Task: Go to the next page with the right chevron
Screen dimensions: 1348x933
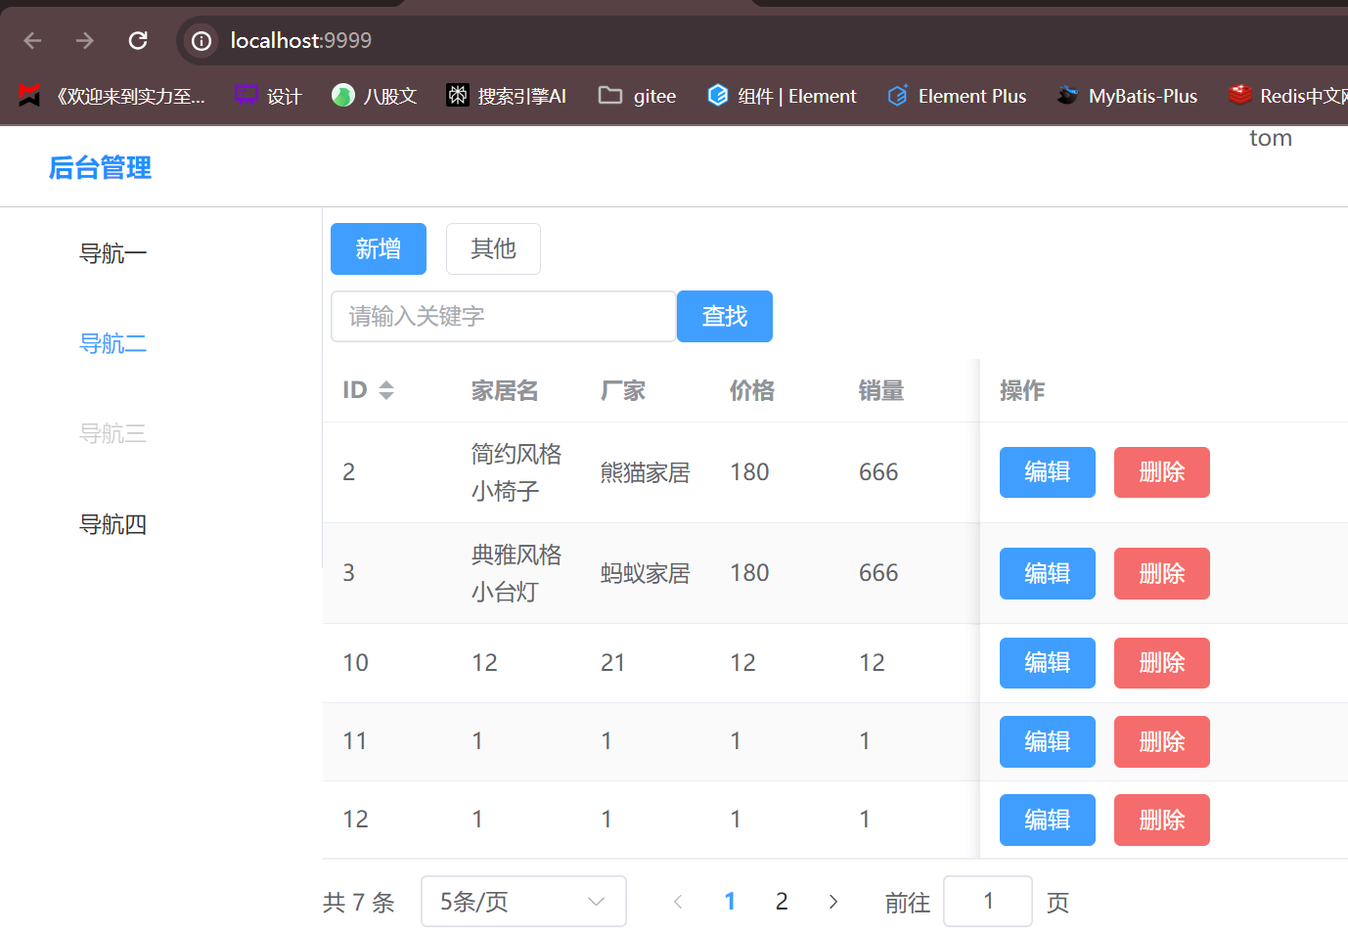Action: [832, 902]
